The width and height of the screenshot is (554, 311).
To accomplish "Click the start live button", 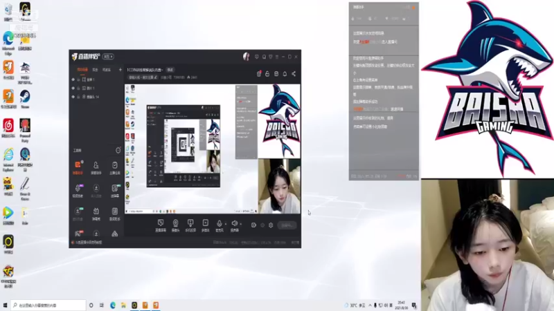I will pos(287,225).
